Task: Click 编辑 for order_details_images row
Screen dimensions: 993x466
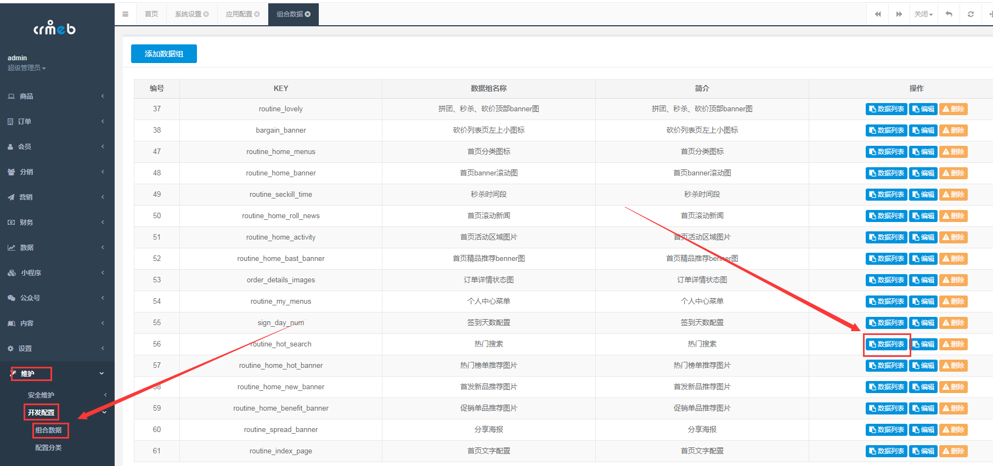Action: pos(923,280)
